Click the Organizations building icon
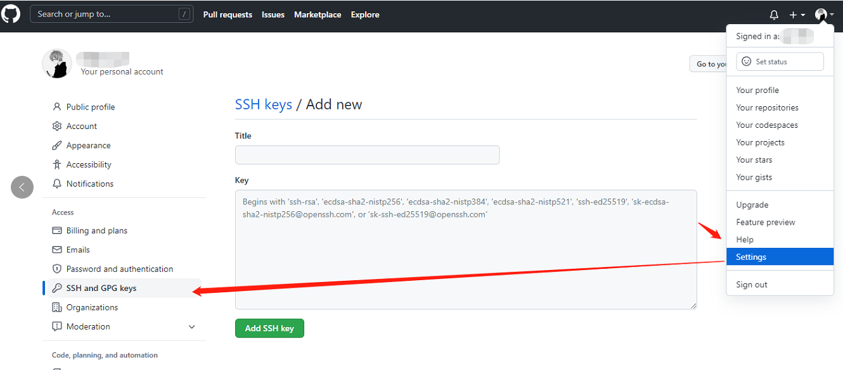Screen dimensions: 843x370 [57, 307]
